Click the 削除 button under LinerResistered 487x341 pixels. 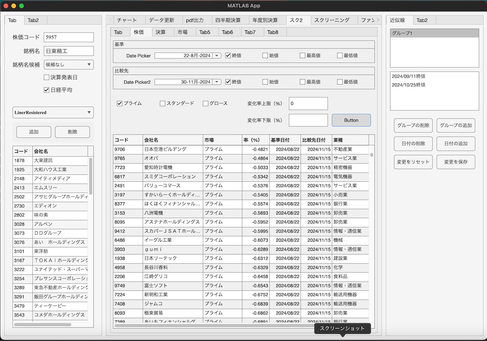72,132
